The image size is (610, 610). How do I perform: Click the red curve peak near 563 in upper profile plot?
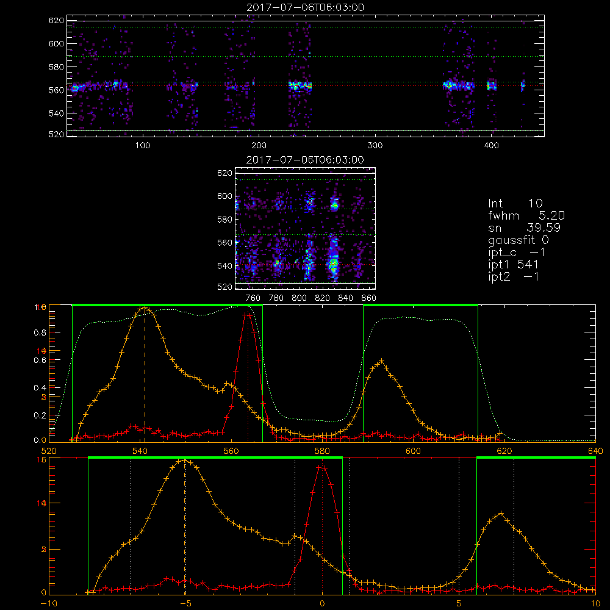247,314
